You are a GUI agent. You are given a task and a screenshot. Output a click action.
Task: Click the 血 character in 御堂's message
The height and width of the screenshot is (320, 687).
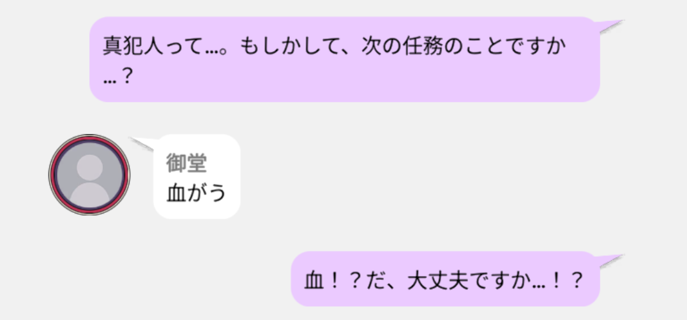[x=176, y=193]
